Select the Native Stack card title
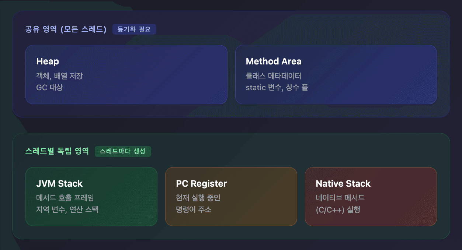 point(343,183)
